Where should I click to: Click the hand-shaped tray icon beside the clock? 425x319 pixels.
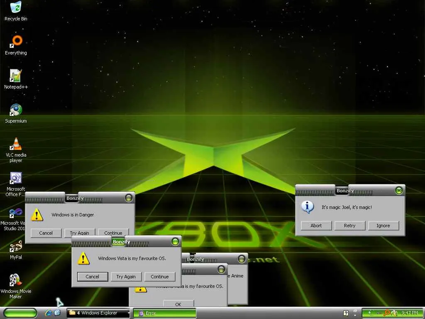click(x=394, y=313)
